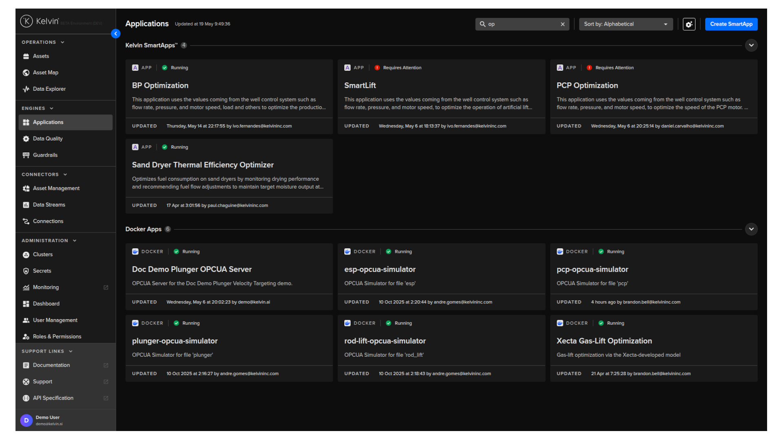The image size is (783, 440).
Task: Open the Data Explorer pulse icon
Action: coord(26,89)
